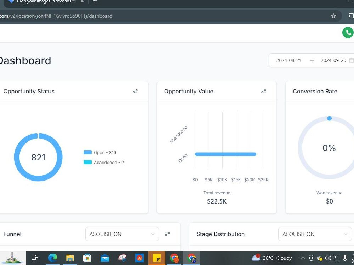The width and height of the screenshot is (354, 265).
Task: Open the date range calendar icon
Action: tap(351, 60)
